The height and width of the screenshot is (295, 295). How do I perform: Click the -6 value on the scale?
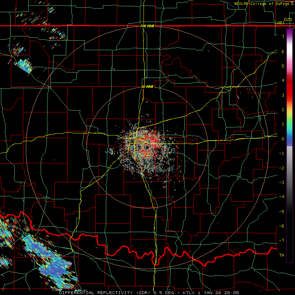pos(282,226)
